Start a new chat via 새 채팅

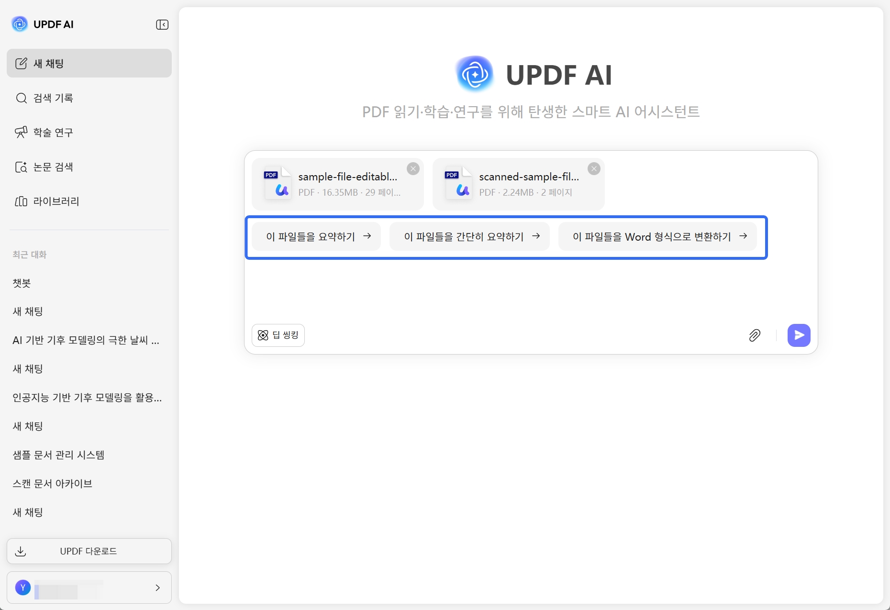pyautogui.click(x=89, y=63)
